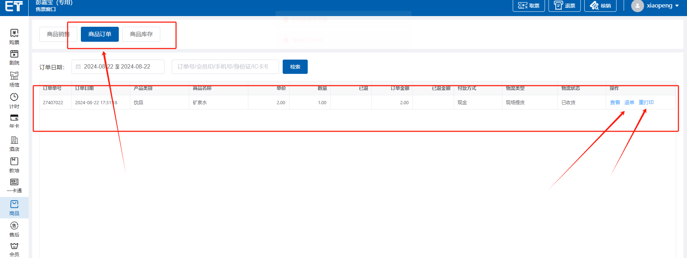Viewport: 687px width, 258px height.
Task: Select the 场馆 venue sidebar icon
Action: point(14,76)
